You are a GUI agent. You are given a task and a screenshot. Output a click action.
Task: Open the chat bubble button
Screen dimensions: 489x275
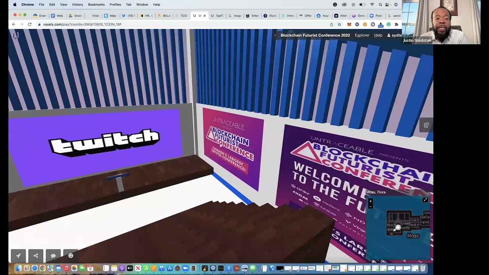53,256
